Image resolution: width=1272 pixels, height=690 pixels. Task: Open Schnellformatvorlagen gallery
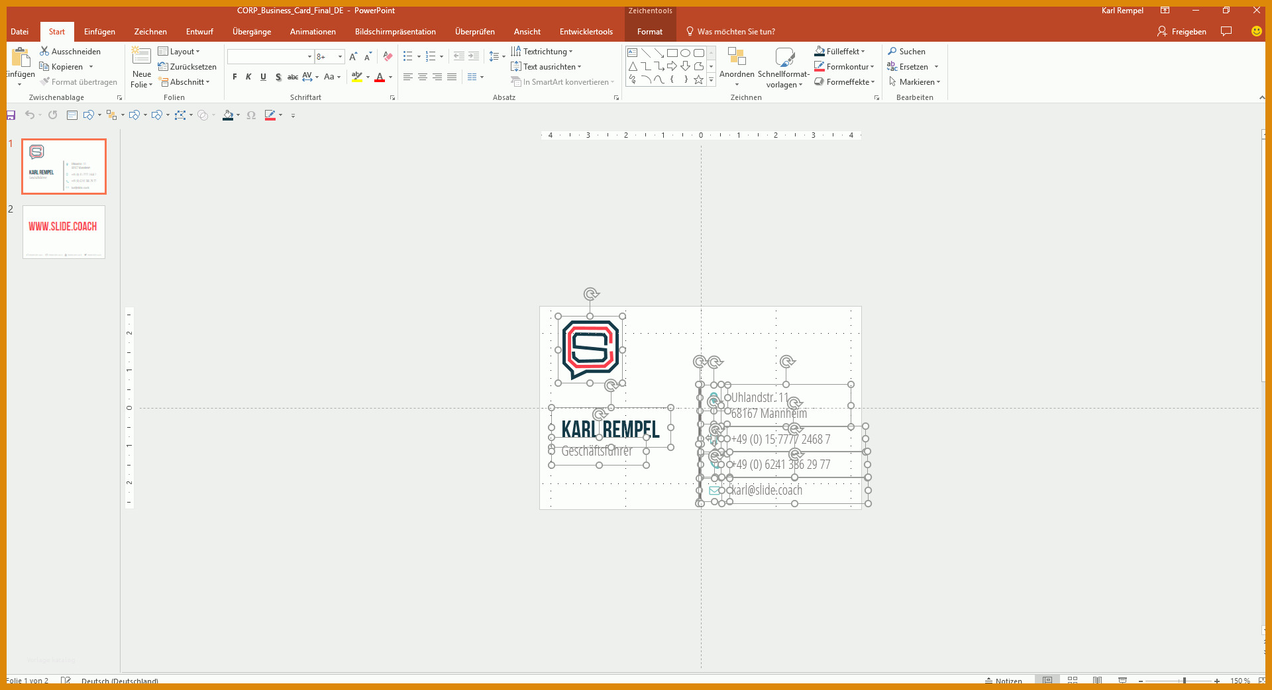(784, 68)
